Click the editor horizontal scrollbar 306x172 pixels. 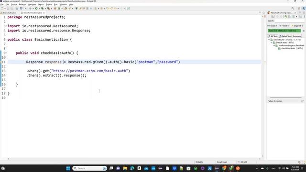pyautogui.click(x=134, y=159)
